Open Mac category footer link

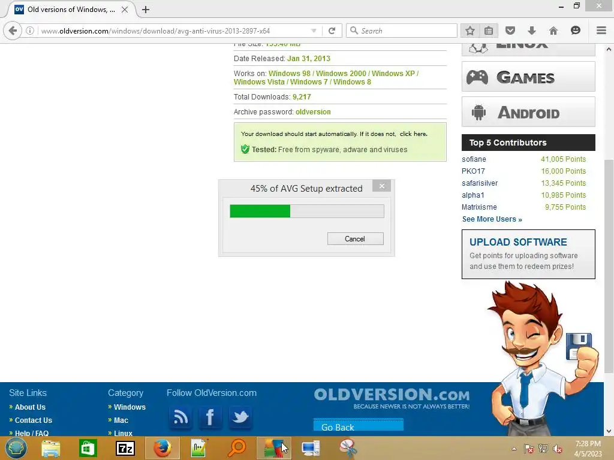click(x=121, y=420)
